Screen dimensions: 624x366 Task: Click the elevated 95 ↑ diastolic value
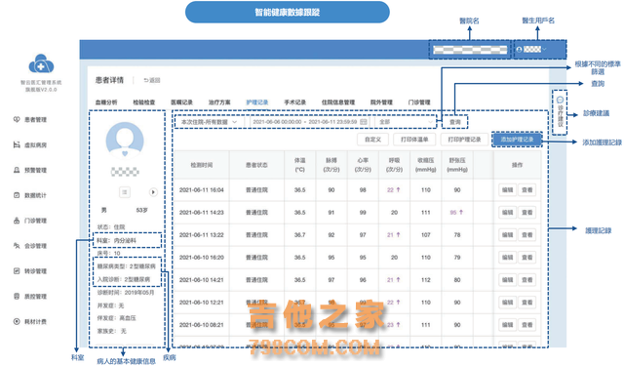tap(456, 212)
